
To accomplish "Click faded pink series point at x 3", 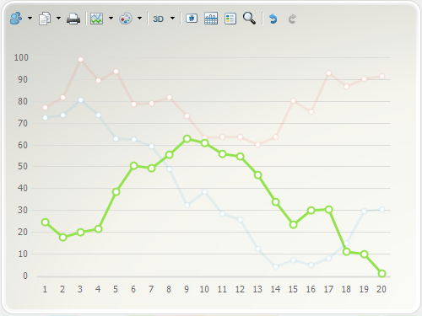I will [80, 60].
